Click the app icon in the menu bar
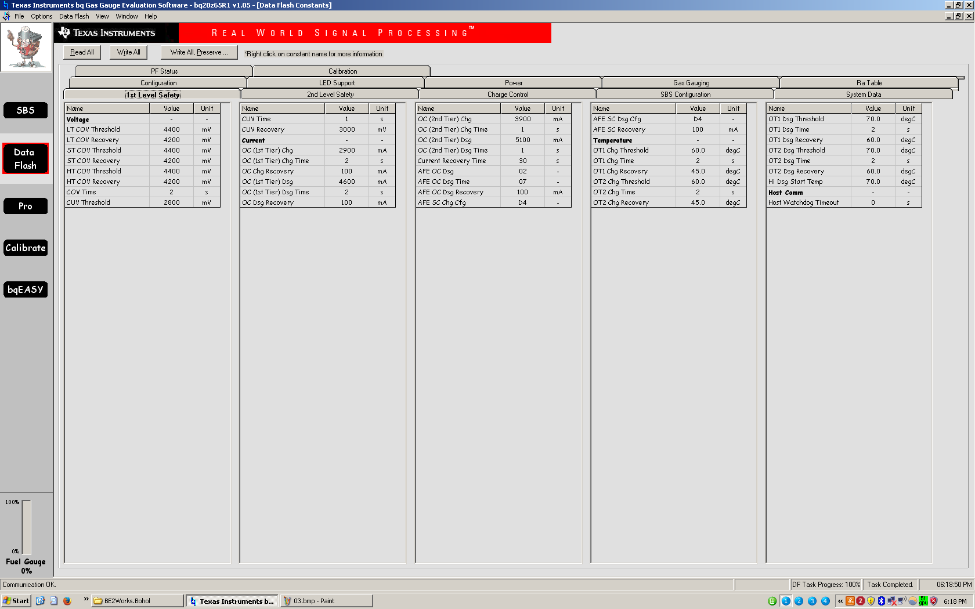975x609 pixels. point(6,16)
